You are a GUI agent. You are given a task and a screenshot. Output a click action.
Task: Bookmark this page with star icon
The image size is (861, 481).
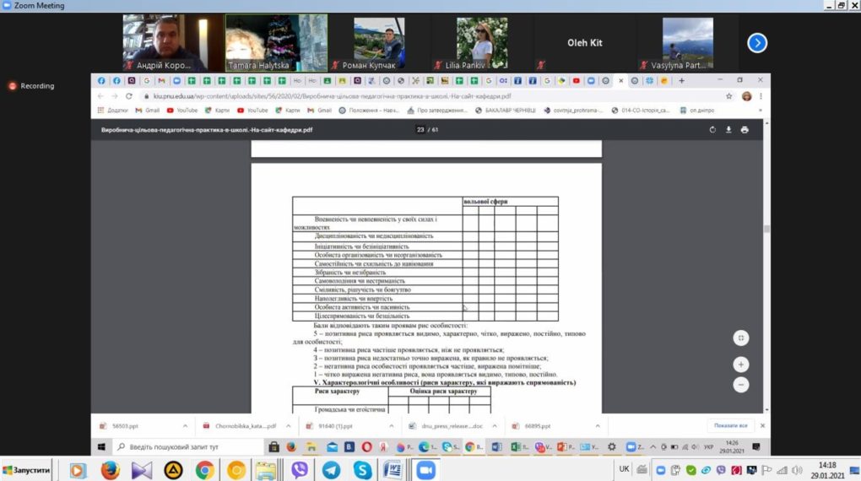pyautogui.click(x=728, y=96)
